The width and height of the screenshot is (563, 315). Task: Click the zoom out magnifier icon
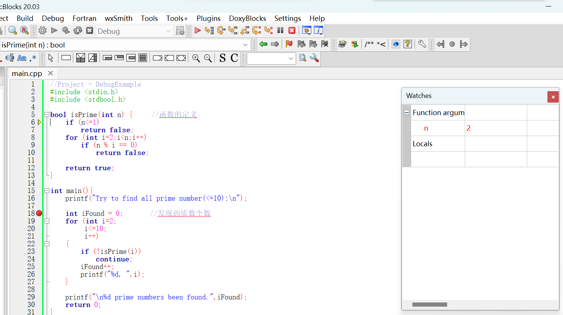click(208, 58)
